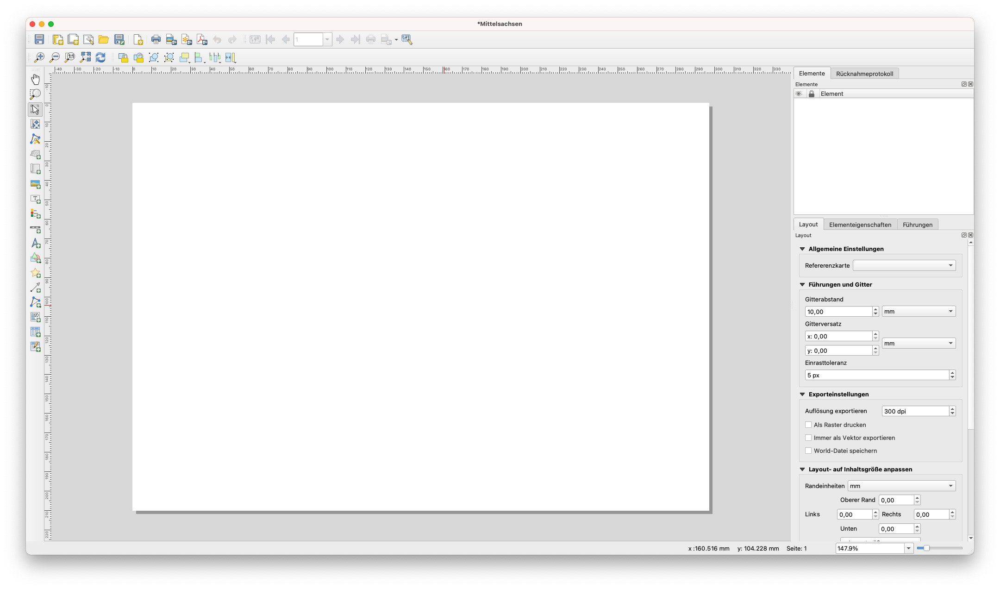Open the Führungen tab
Screen dimensions: 1000x589
pyautogui.click(x=917, y=225)
